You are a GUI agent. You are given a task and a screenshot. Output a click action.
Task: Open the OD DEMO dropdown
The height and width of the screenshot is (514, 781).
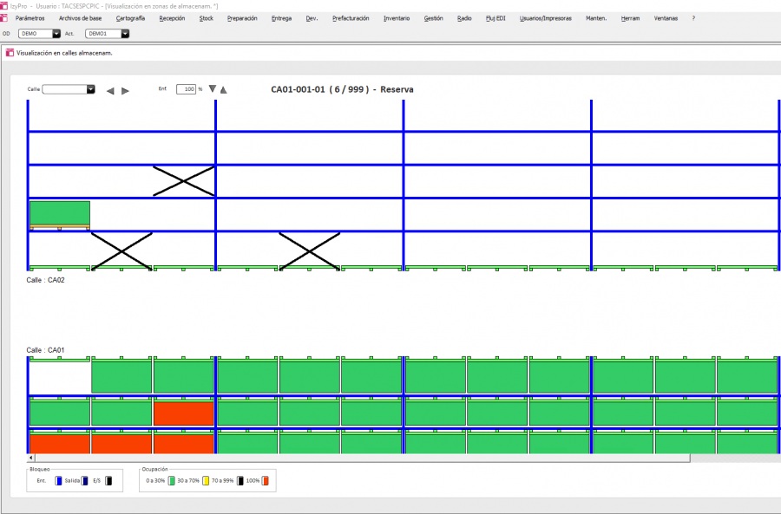56,34
